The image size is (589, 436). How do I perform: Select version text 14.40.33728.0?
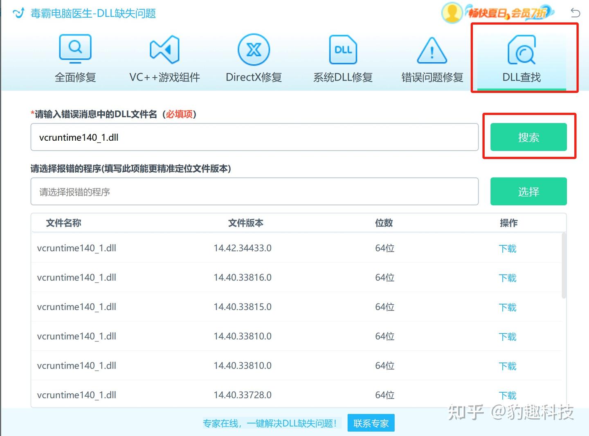click(243, 395)
